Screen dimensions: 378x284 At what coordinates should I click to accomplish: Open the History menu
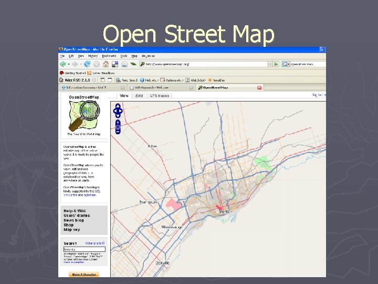(x=93, y=56)
